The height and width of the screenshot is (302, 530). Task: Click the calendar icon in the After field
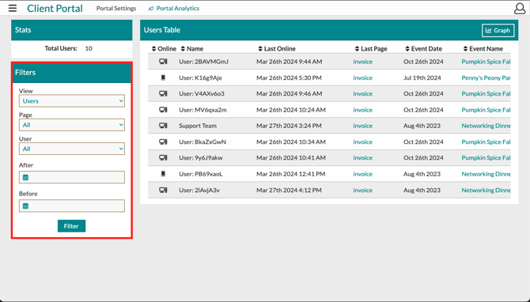[25, 177]
